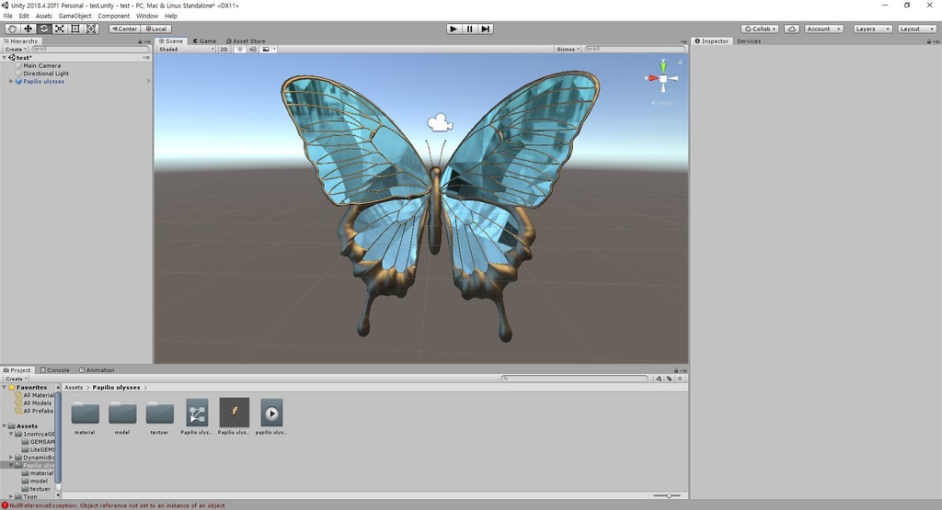942x510 pixels.
Task: Switch to the Services tab
Action: click(x=749, y=41)
